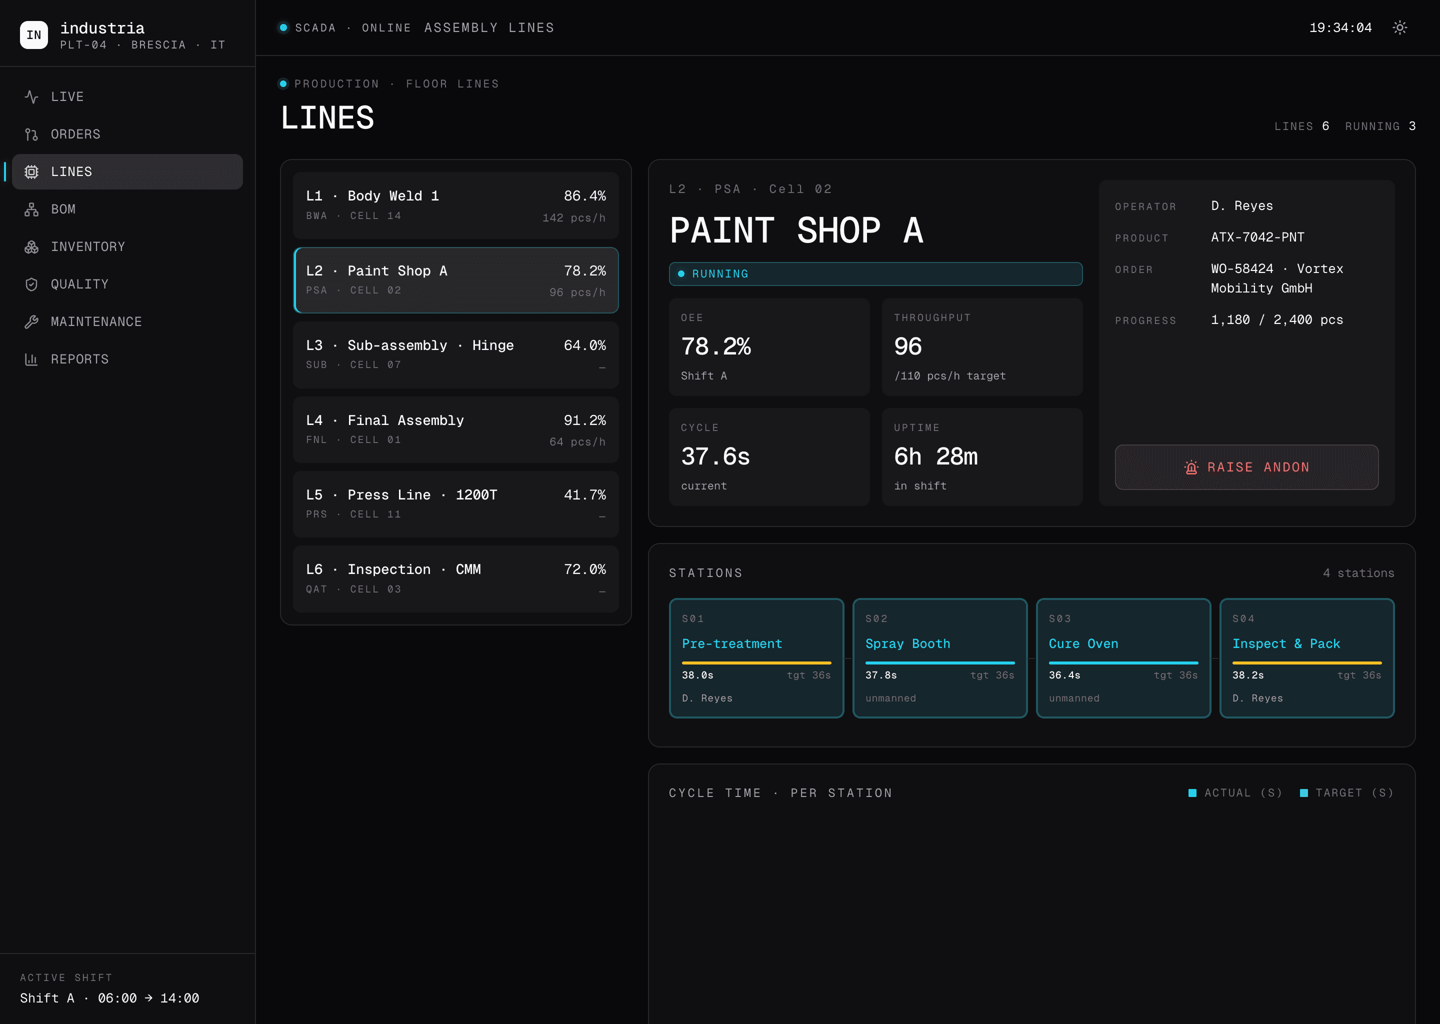Click the 'PRODUCTION · FLOOR LINES' breadcrumb
The image size is (1440, 1024).
coord(396,84)
